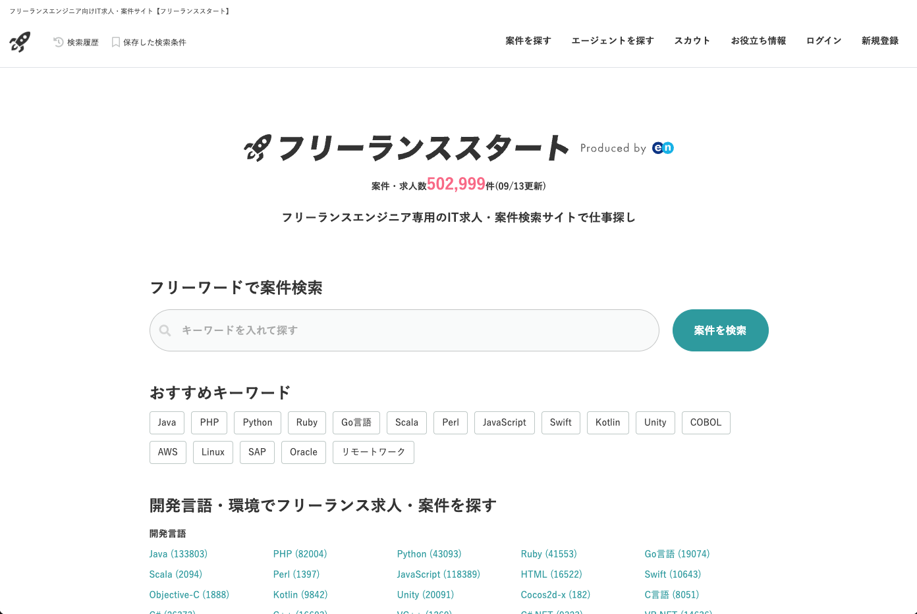
Task: Open the 案件を探す menu
Action: point(528,41)
